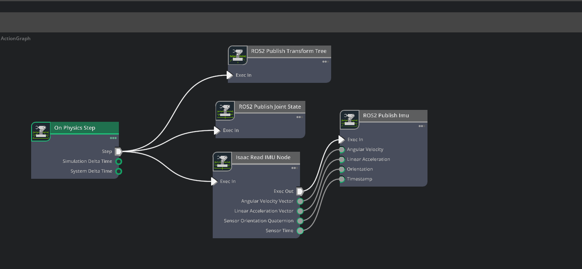Image resolution: width=582 pixels, height=269 pixels.
Task: Select the ROS2 Publish Joint State title
Action: point(270,107)
